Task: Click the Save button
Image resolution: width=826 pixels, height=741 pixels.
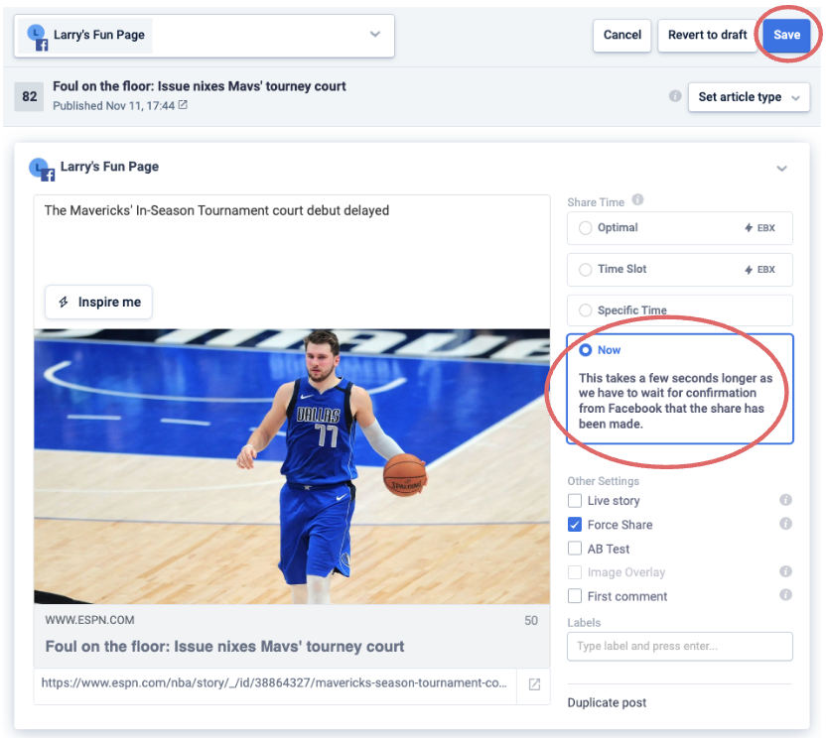Action: (x=786, y=35)
